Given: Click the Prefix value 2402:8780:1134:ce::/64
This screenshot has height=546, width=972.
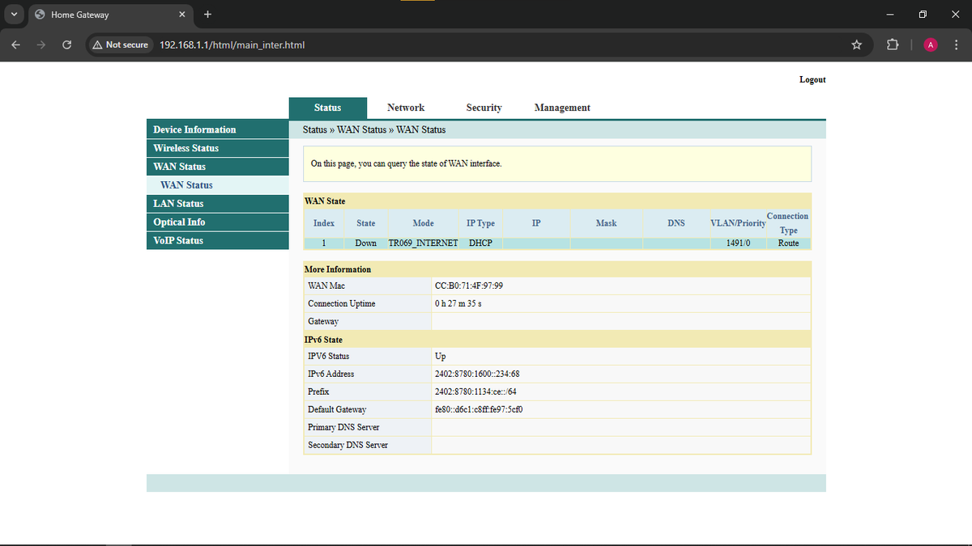Looking at the screenshot, I should (475, 392).
